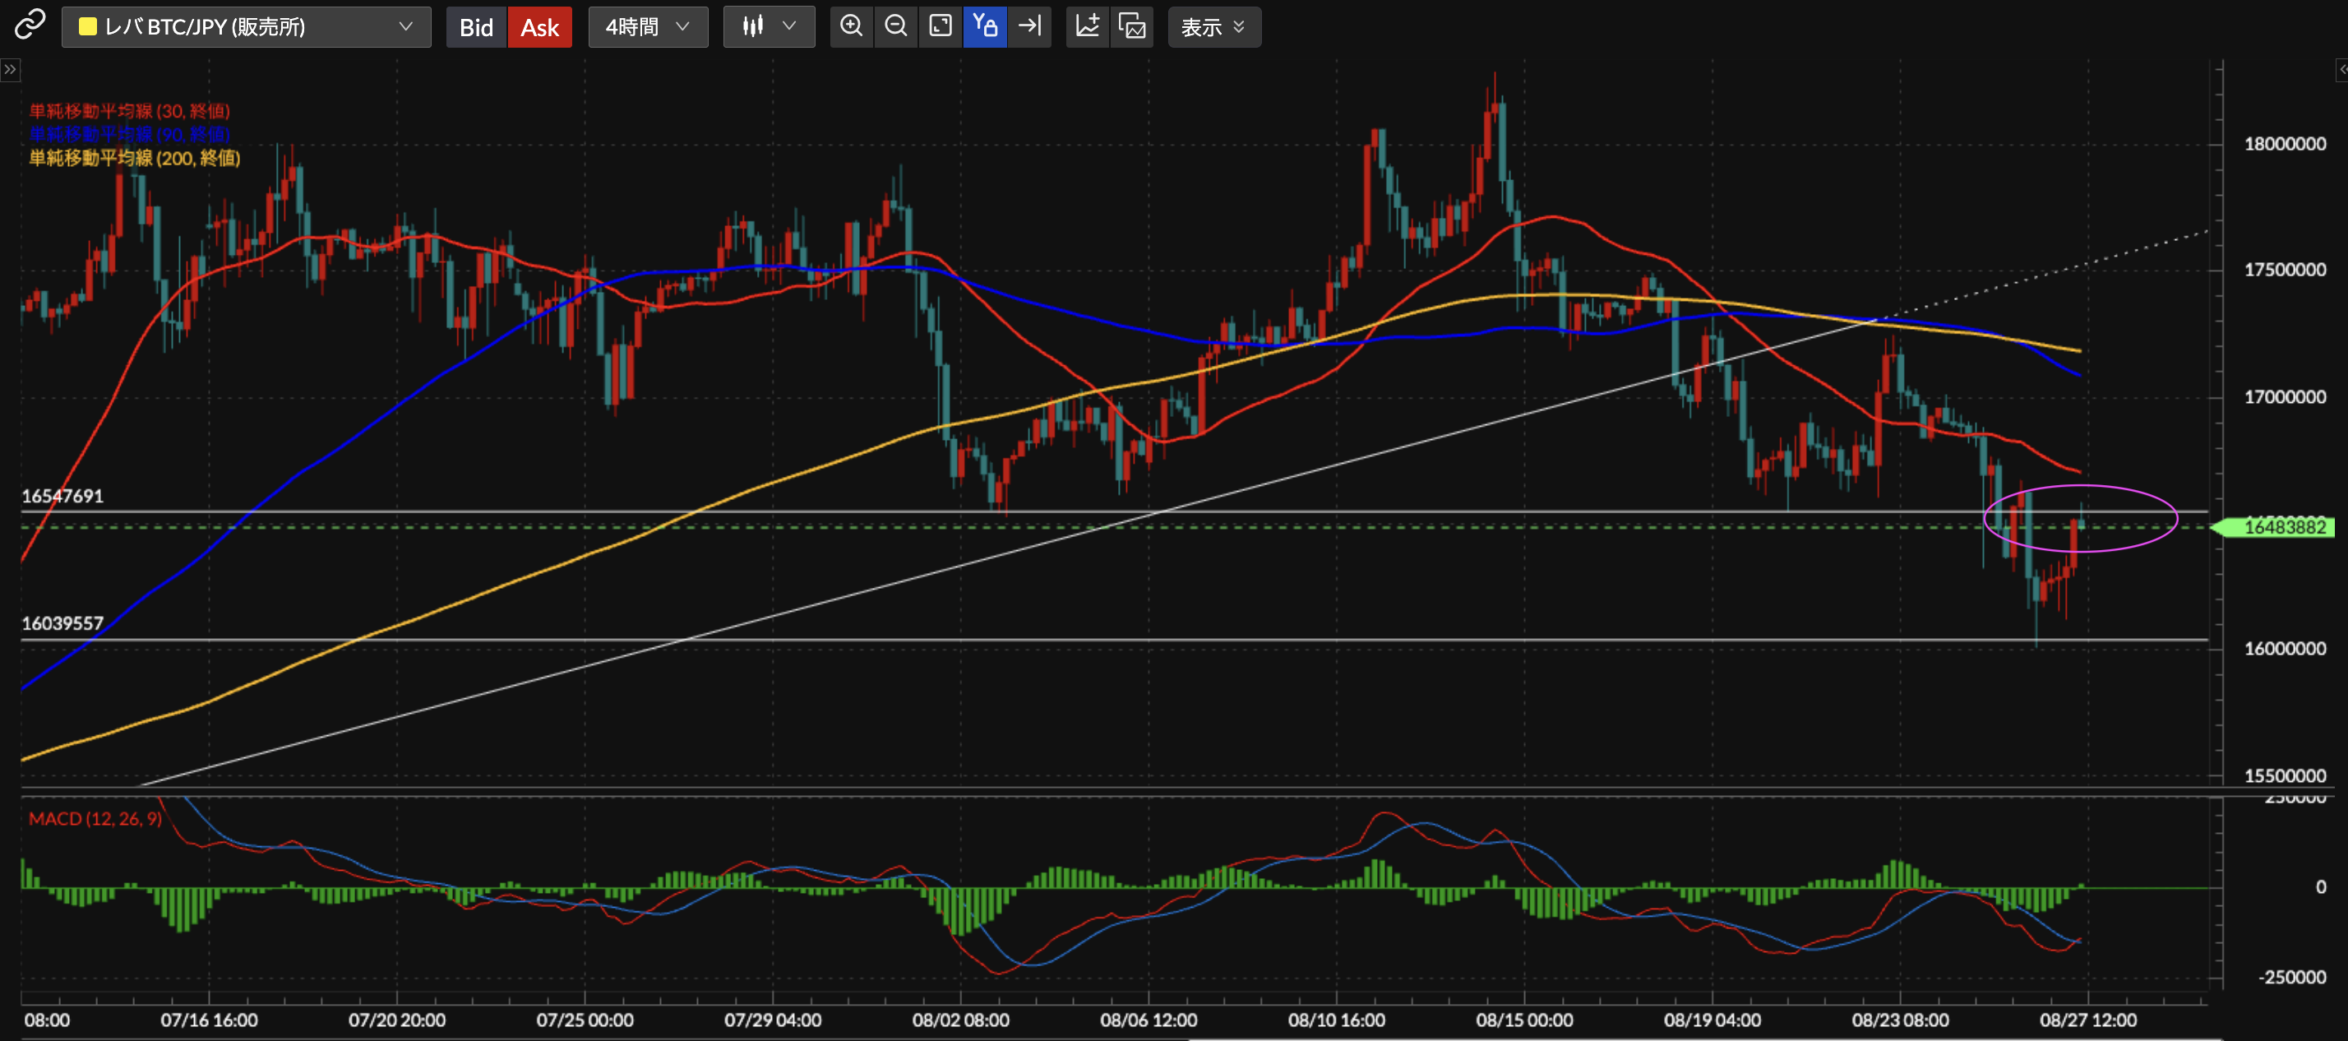This screenshot has width=2348, height=1041.
Task: Open the add indicator icon
Action: 1088,26
